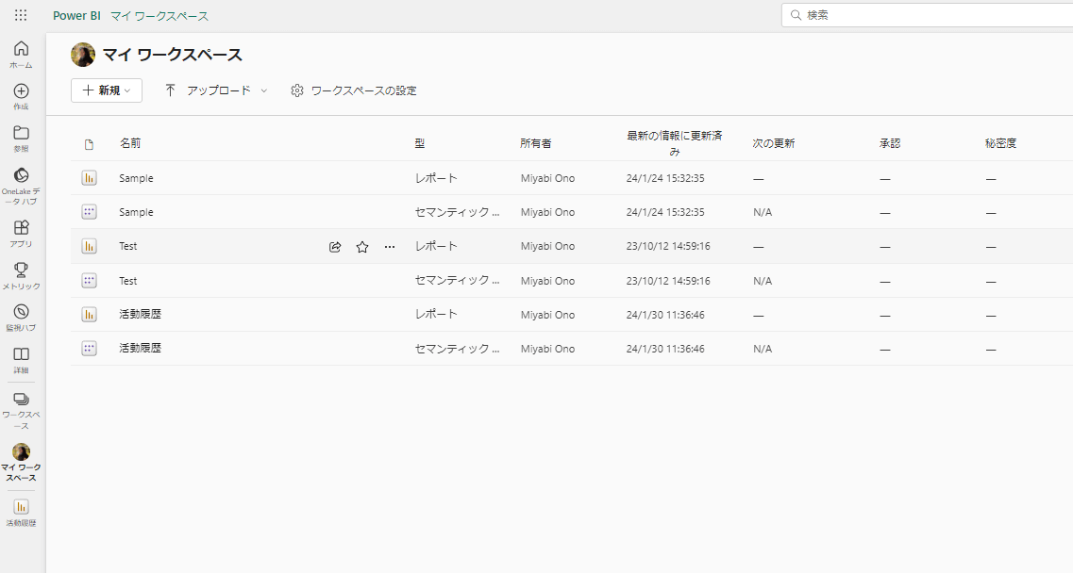1073x573 pixels.
Task: Open more options for the Test report
Action: click(x=390, y=247)
